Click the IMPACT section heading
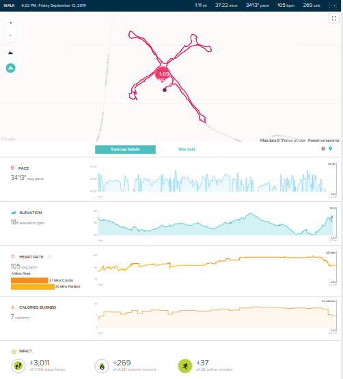Viewport: 343px width, 379px height. (25, 351)
